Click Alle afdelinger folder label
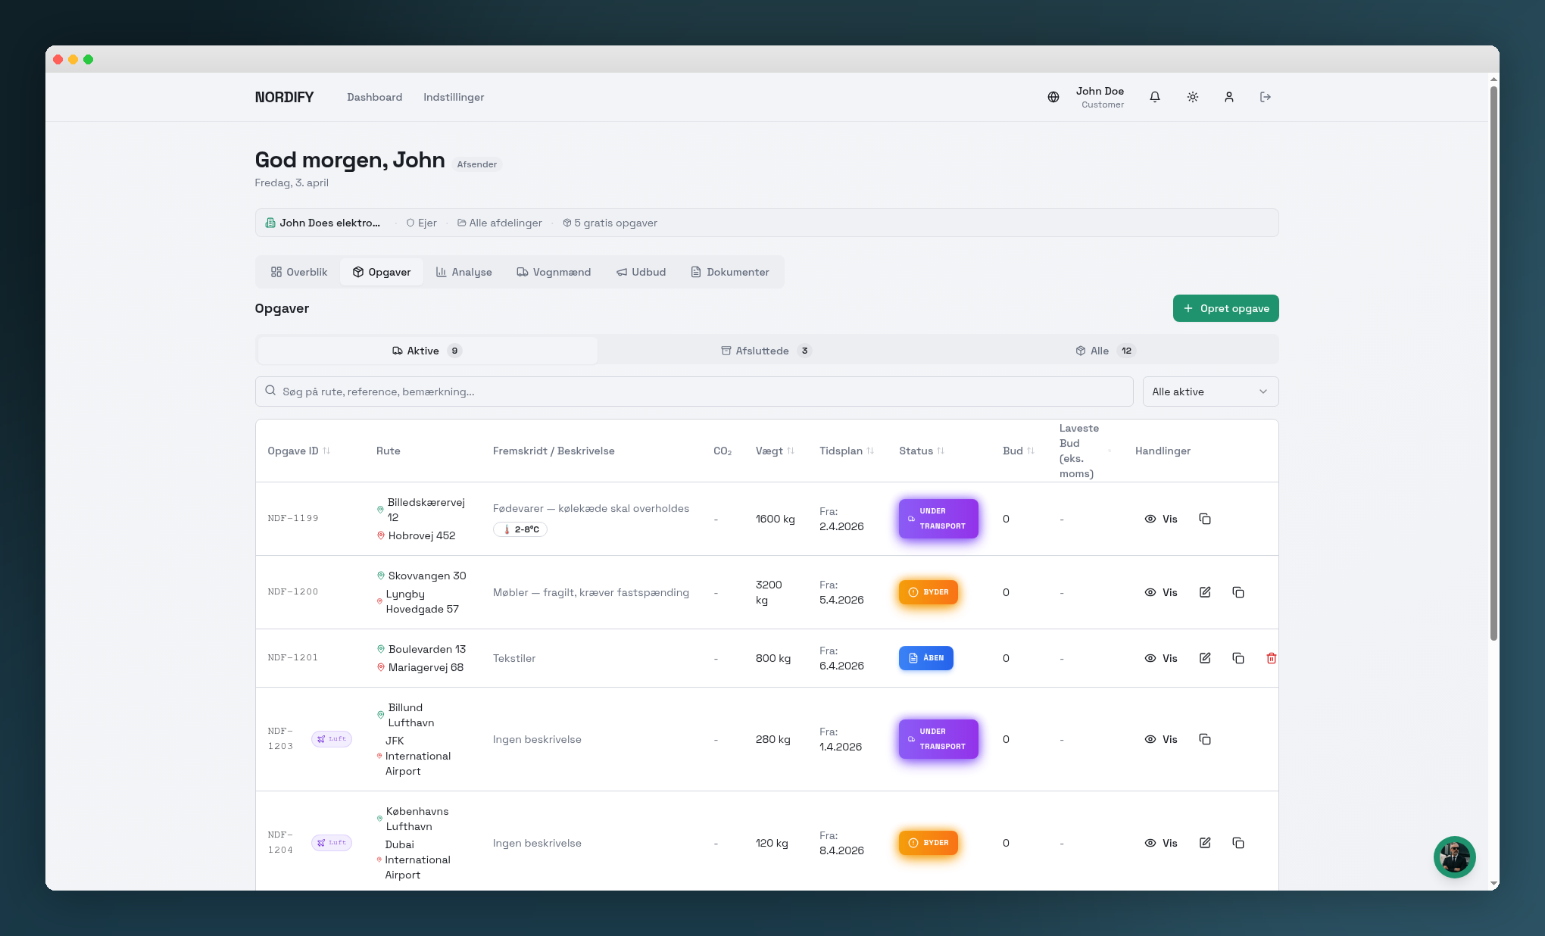Image resolution: width=1545 pixels, height=936 pixels. [x=500, y=223]
